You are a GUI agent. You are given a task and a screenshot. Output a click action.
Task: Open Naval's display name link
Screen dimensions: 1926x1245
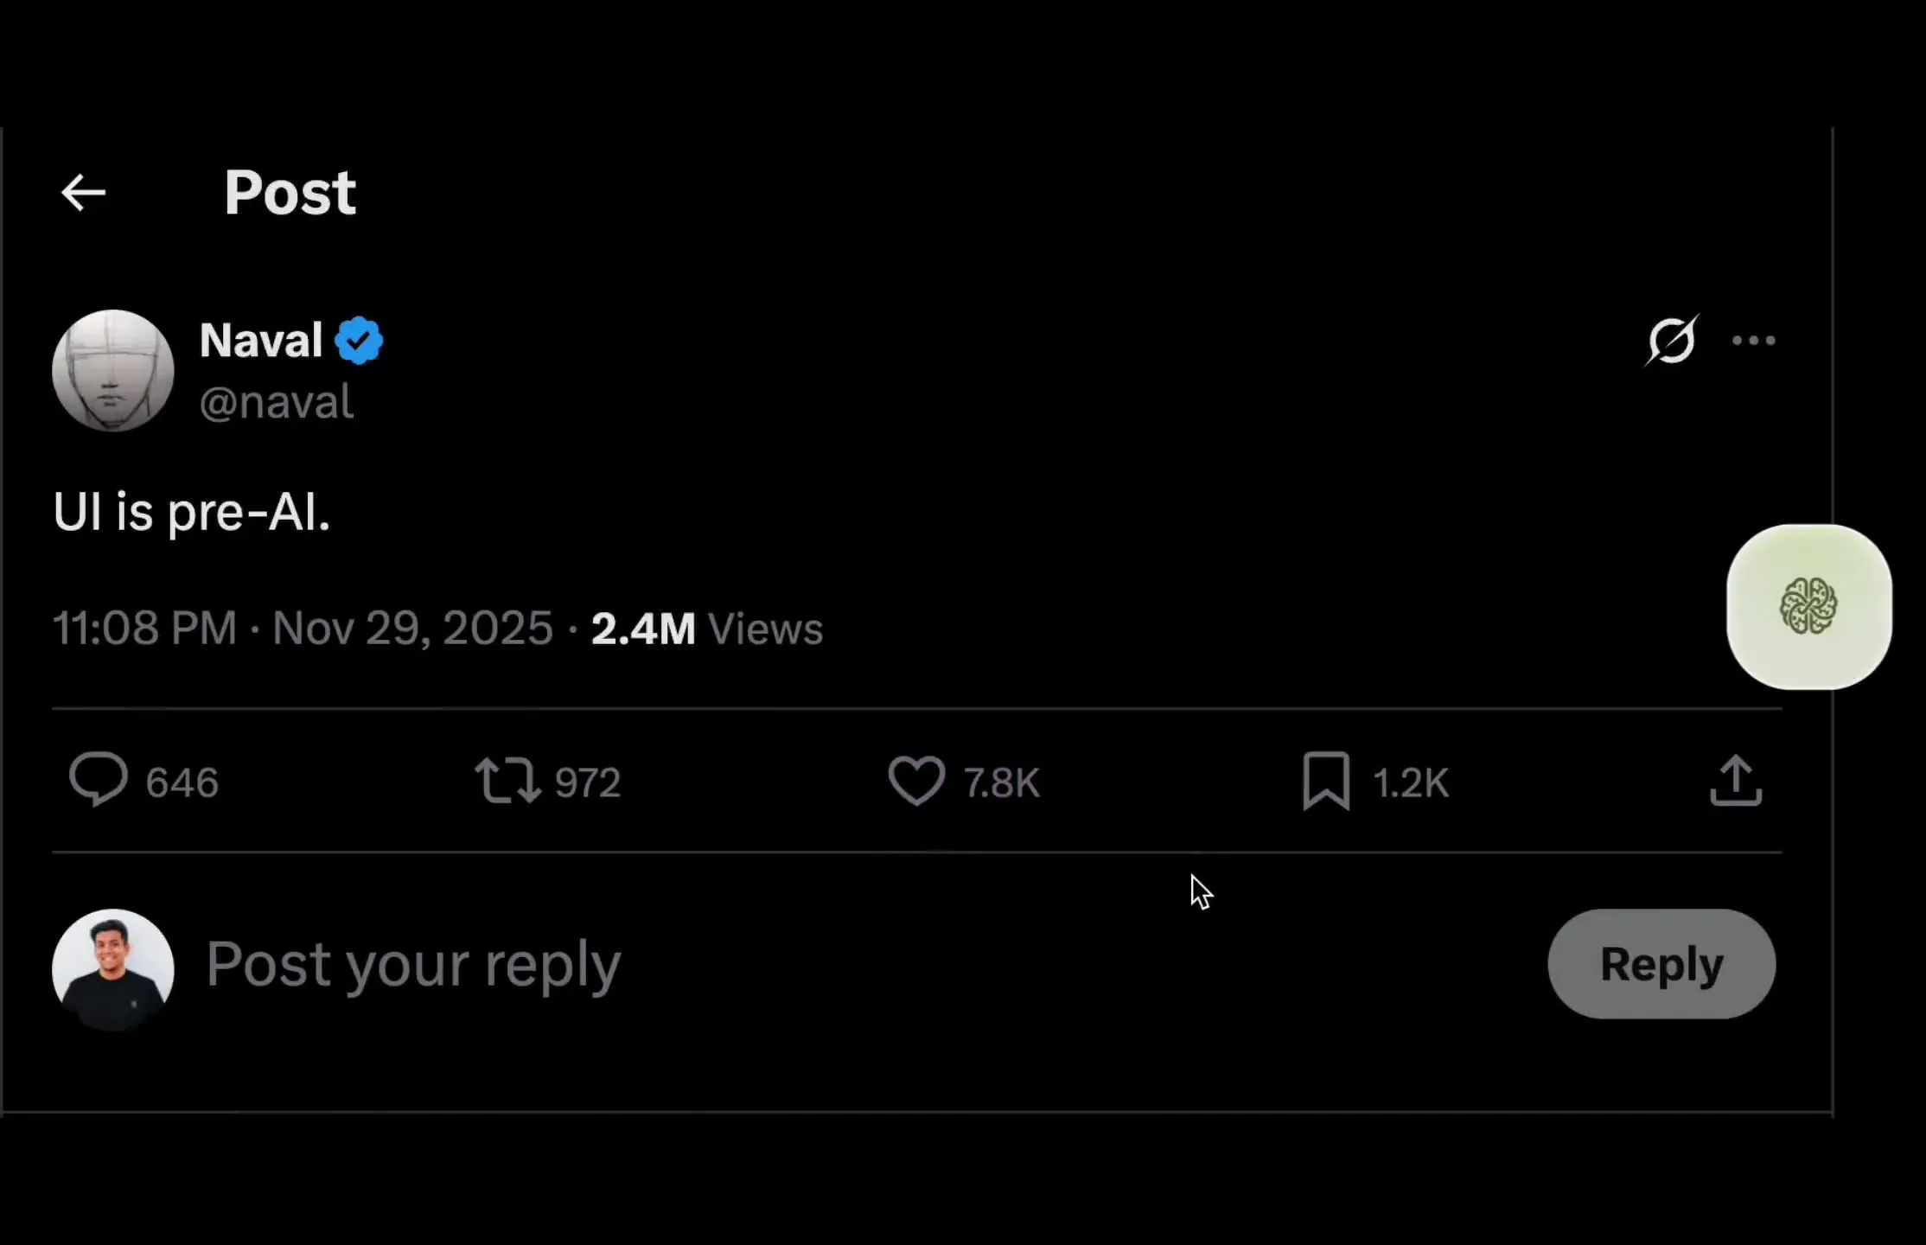261,340
